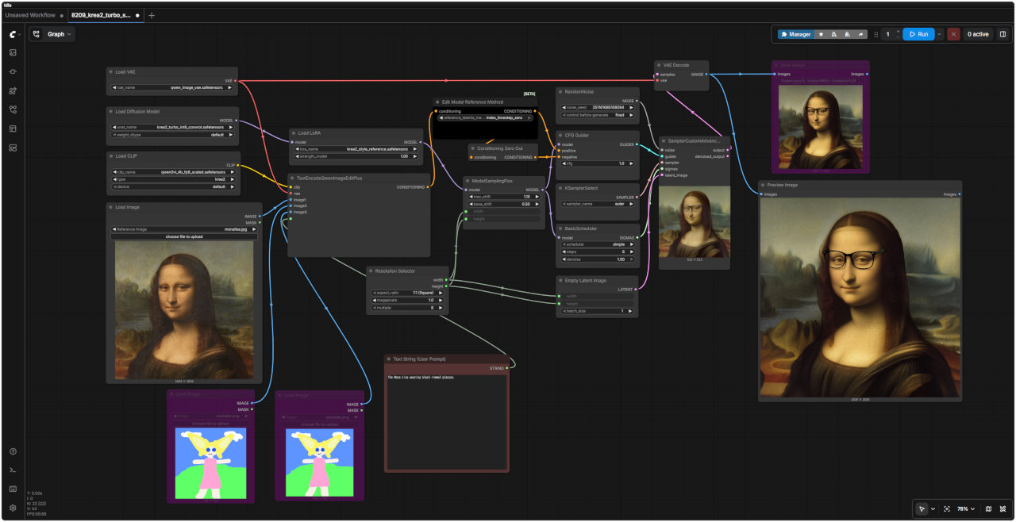
Task: Open aspect_ratio dropdown in Resolution Selector
Action: click(407, 293)
